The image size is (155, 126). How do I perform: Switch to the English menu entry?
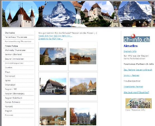point(8,111)
